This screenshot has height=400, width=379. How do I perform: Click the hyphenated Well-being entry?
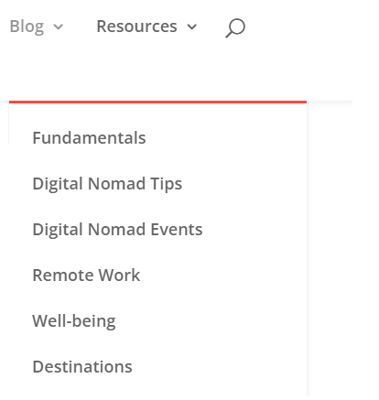coord(74,321)
